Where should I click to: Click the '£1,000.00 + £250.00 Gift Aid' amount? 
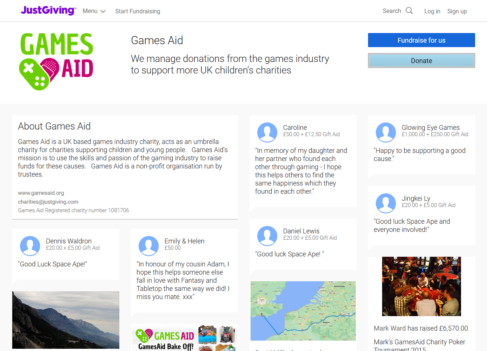pyautogui.click(x=435, y=134)
